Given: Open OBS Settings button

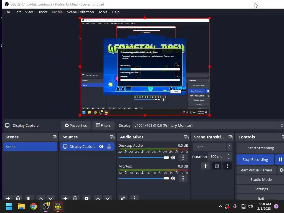Looking at the screenshot, I should 261,189.
